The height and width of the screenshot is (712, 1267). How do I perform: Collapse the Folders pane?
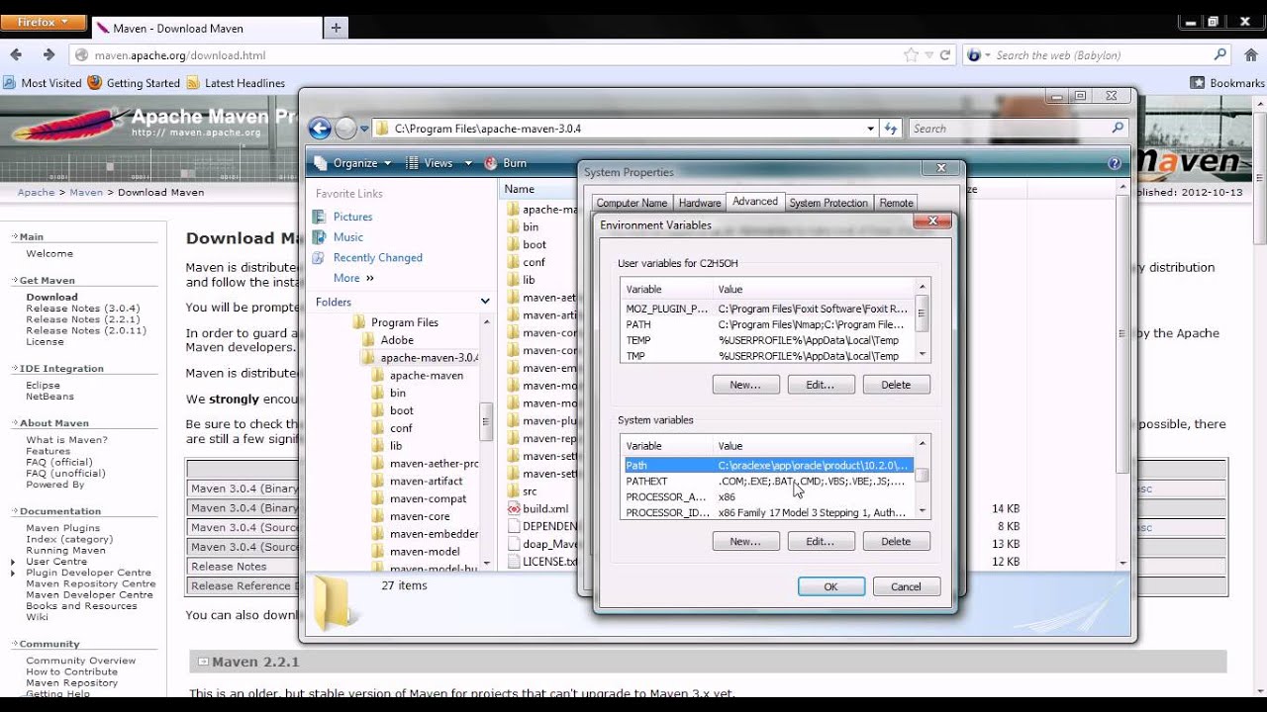coord(485,302)
